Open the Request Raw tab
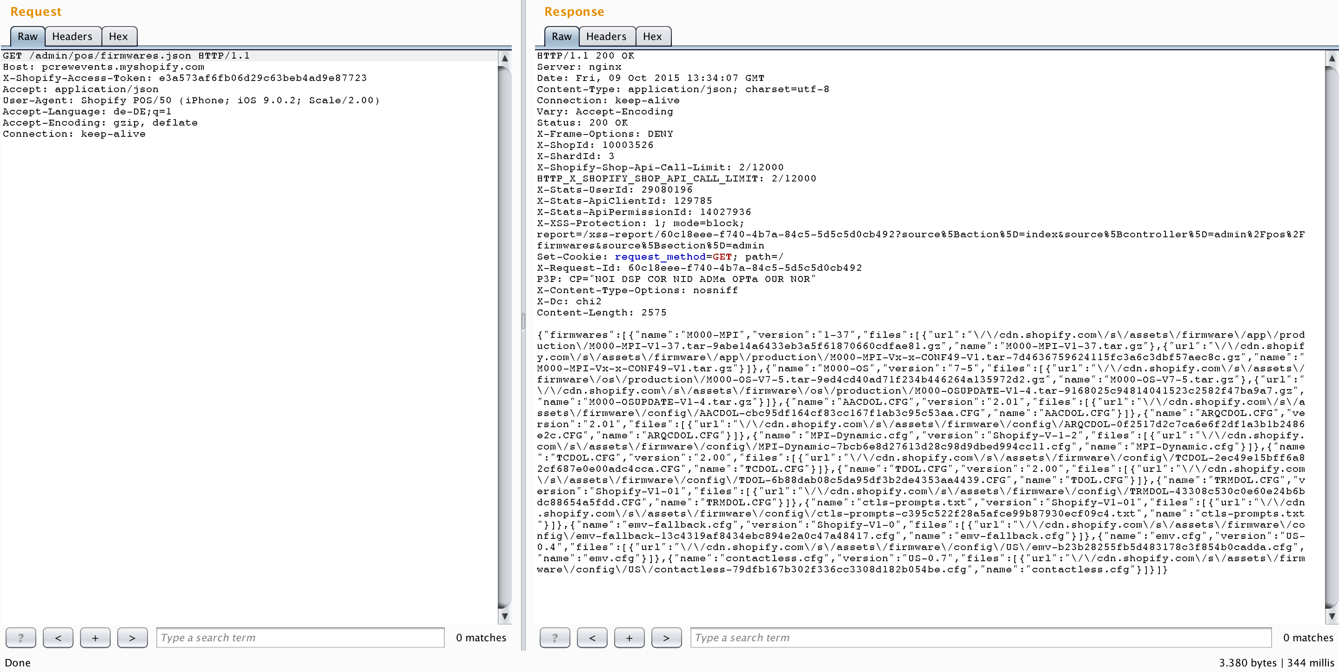This screenshot has width=1339, height=672. point(27,36)
